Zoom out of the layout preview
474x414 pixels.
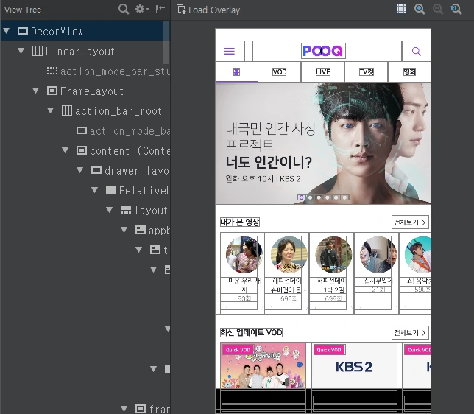tap(438, 9)
